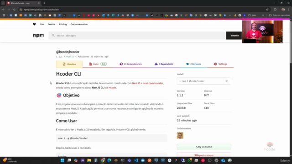Open the Pricing link
The width and height of the screenshot is (292, 164).
click(63, 24)
